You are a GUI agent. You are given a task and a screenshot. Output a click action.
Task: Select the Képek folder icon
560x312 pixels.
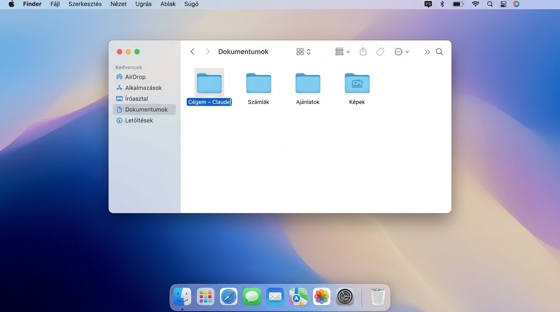pyautogui.click(x=357, y=83)
